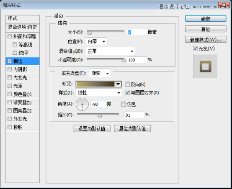This screenshot has width=232, height=189.
Task: Click the 新建样式(W)... button
Action: pos(206,39)
